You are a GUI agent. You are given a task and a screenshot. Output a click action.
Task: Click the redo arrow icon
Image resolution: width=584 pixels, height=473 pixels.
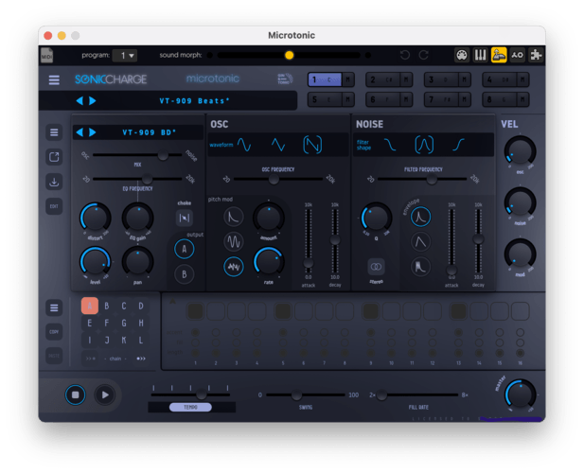tap(423, 55)
